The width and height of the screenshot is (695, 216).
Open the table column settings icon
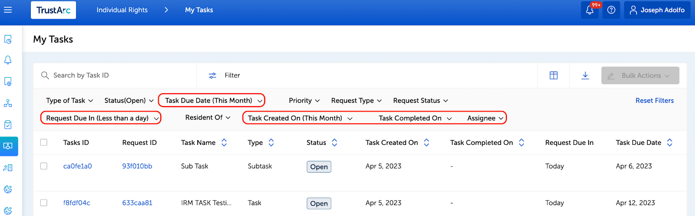pos(553,75)
